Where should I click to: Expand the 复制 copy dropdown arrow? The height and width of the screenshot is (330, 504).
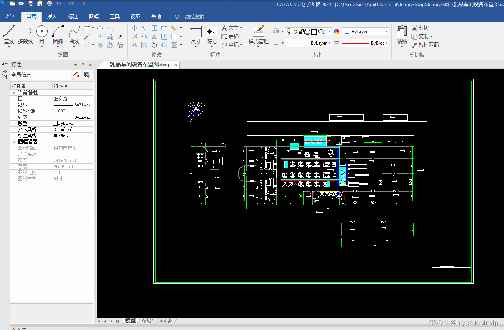coord(431,37)
